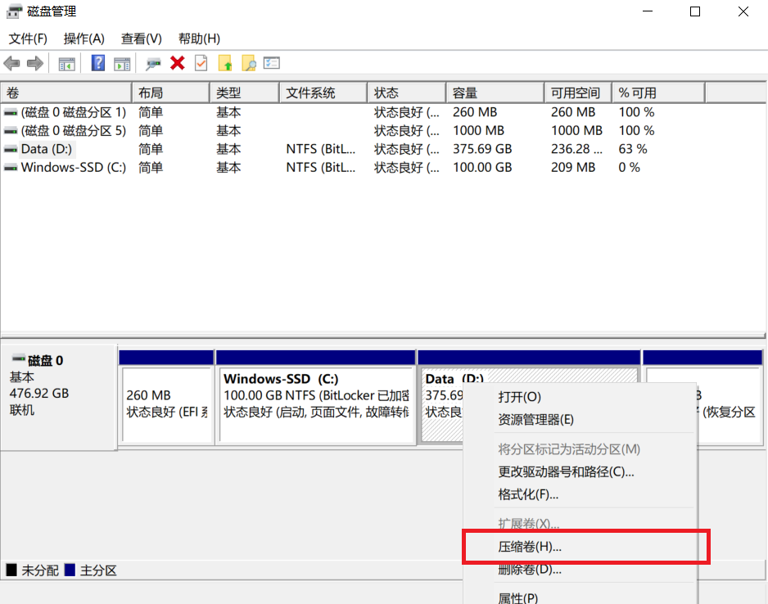The width and height of the screenshot is (768, 604).
Task: Choose 格式化(F)... from context menu
Action: [528, 494]
